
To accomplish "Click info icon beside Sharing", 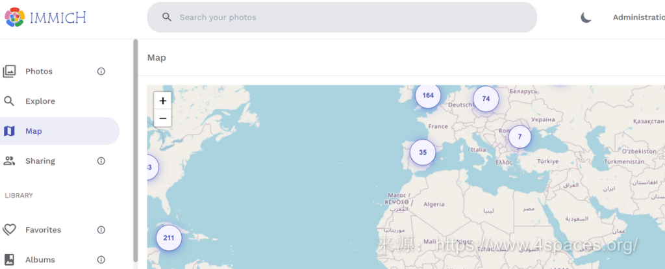I will pos(101,161).
